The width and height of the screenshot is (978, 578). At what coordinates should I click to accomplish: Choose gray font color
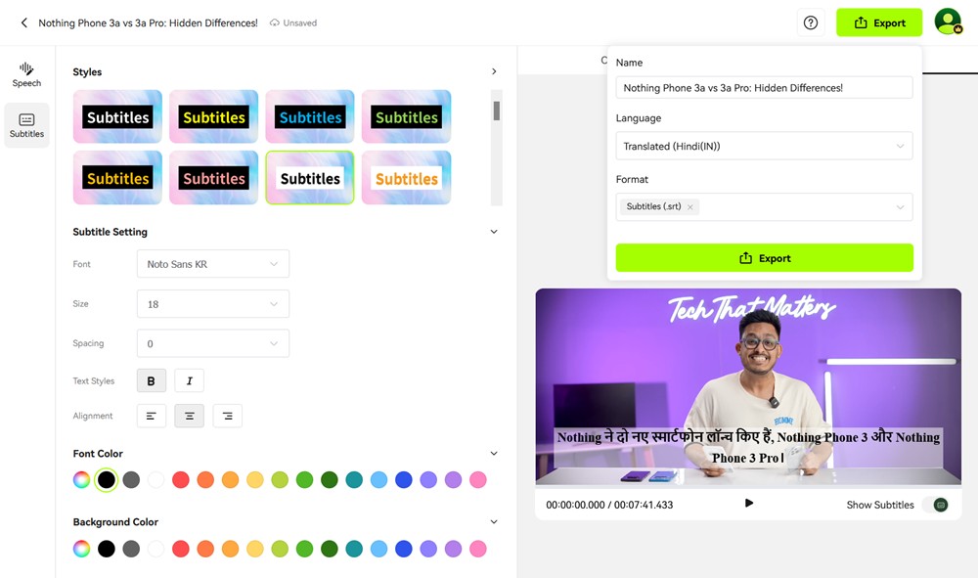coord(131,479)
